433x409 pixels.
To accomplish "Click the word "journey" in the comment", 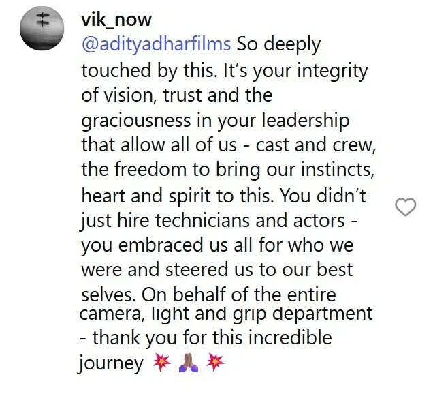I will tap(110, 363).
